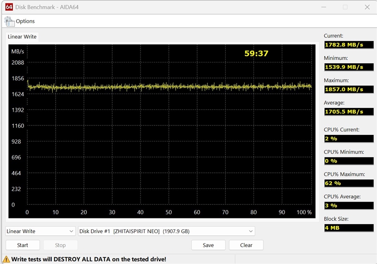Click the AIDA64 app icon in title bar
Image resolution: width=377 pixels, height=264 pixels.
click(6, 7)
